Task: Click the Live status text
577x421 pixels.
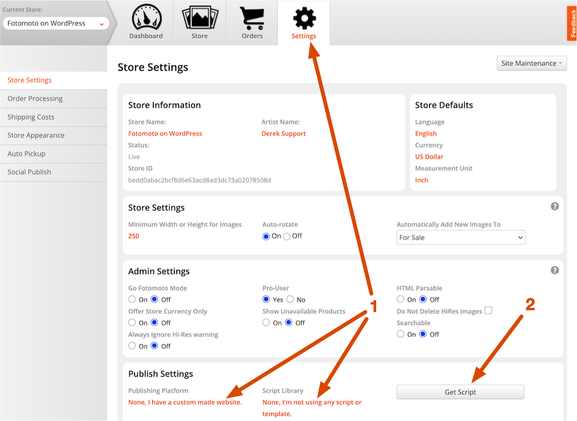Action: coord(134,157)
